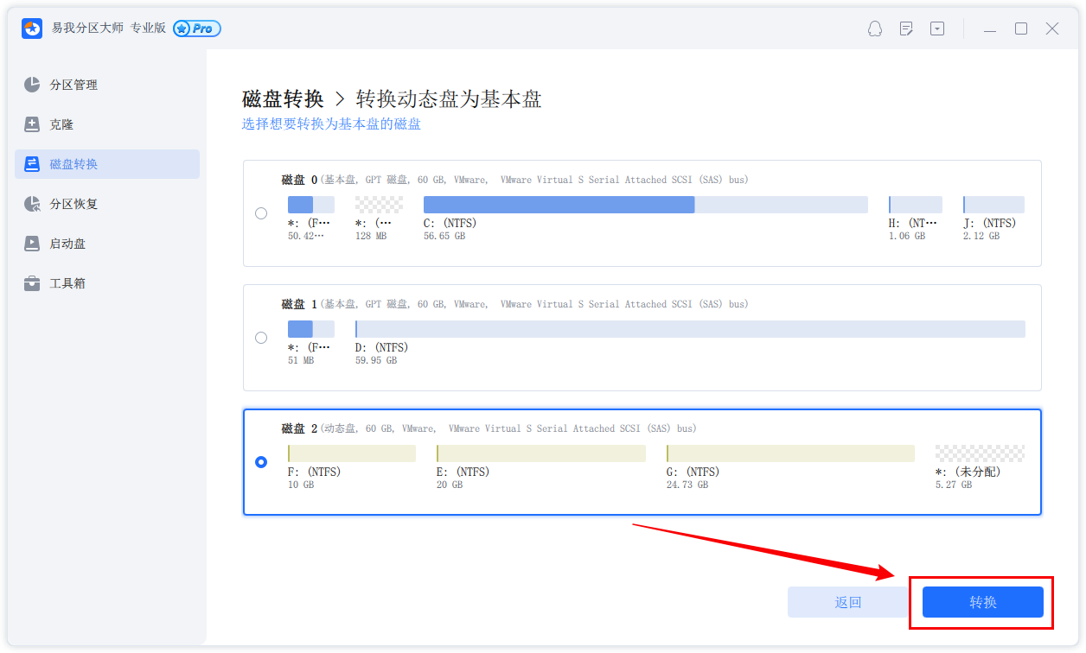Open the feedback note icon in title bar
Image resolution: width=1086 pixels, height=653 pixels.
click(906, 29)
